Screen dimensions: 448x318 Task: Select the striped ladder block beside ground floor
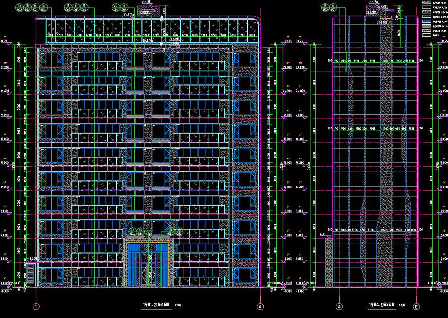coord(30,274)
